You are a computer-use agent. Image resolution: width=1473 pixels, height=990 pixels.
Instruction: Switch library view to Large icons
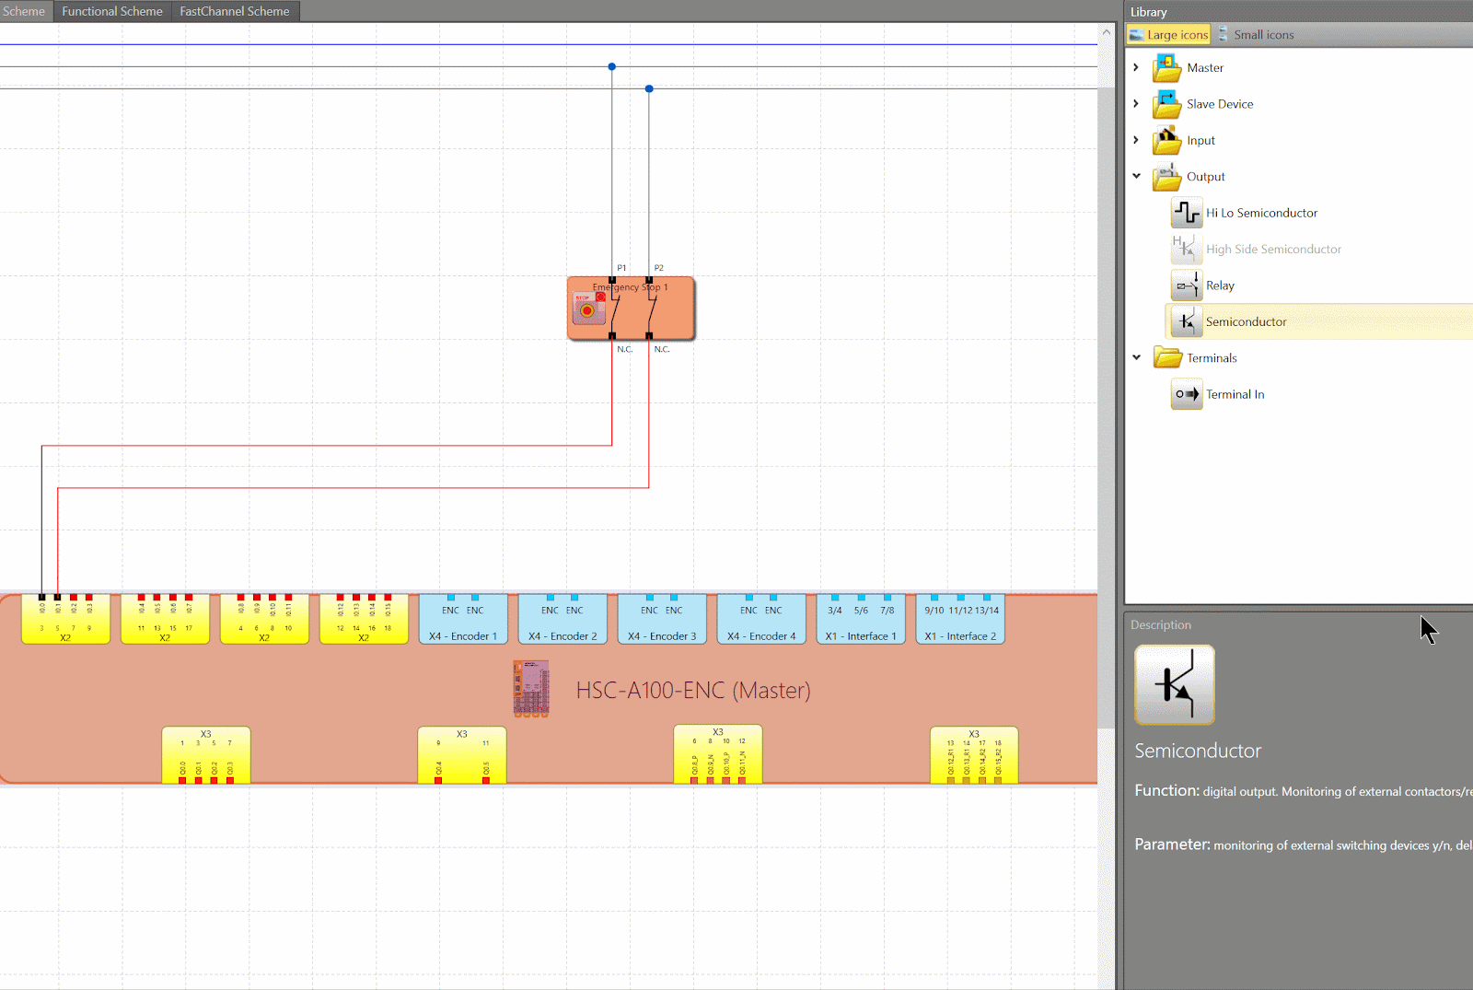pyautogui.click(x=1168, y=34)
